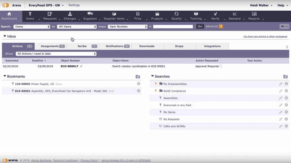Remove the 110-00001 Power Supply bookmark
This screenshot has height=163, width=291.
138,84
